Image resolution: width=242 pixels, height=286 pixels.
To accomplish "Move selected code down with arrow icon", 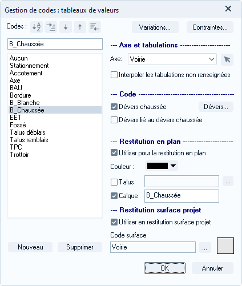I will coord(66,27).
